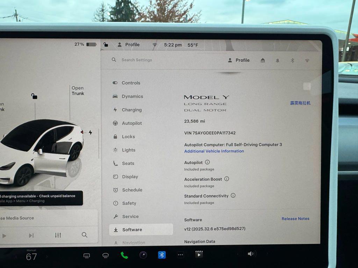The height and width of the screenshot is (268, 358).
Task: Open Additional Vehicle Information link
Action: [214, 151]
